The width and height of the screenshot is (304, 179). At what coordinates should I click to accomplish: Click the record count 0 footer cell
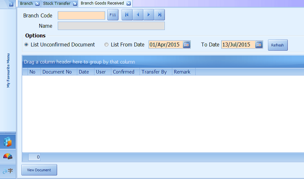[34, 157]
